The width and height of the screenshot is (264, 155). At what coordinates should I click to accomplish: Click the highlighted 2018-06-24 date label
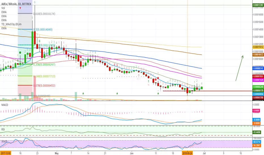pyautogui.click(x=187, y=153)
